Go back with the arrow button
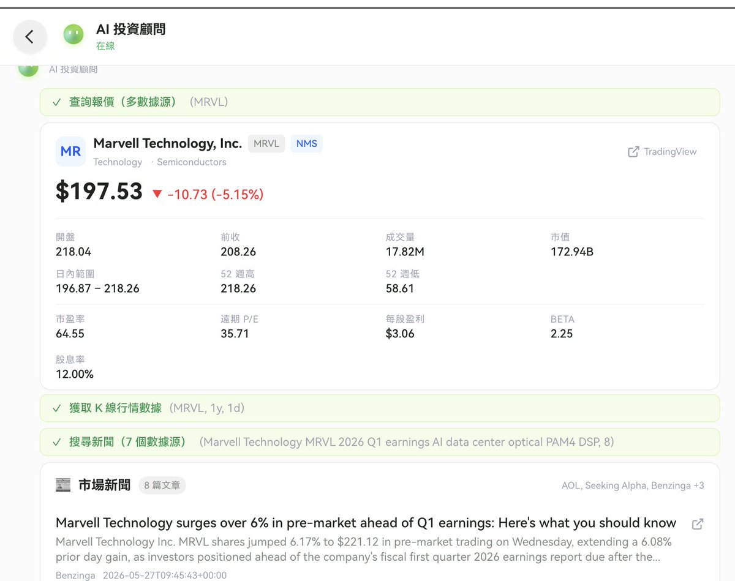This screenshot has width=735, height=581. pos(29,37)
